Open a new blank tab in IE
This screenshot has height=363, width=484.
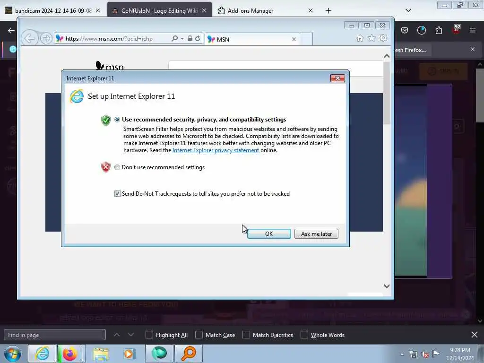pyautogui.click(x=306, y=39)
